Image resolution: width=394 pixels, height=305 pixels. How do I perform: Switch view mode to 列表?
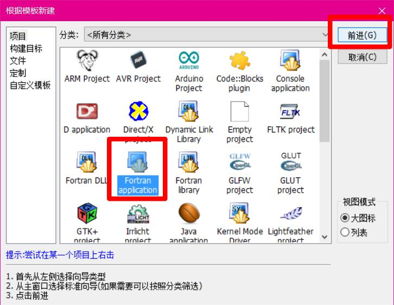pyautogui.click(x=345, y=232)
